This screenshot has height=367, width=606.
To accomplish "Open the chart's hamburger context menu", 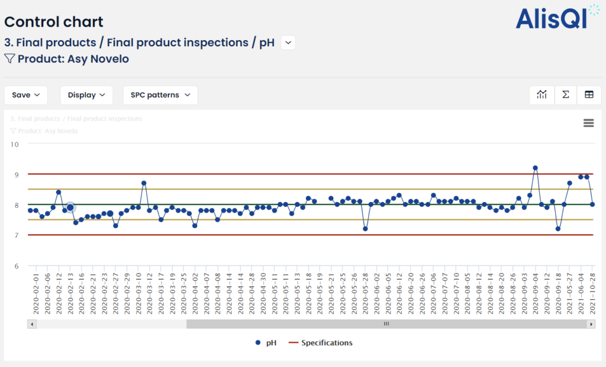I will [x=588, y=122].
